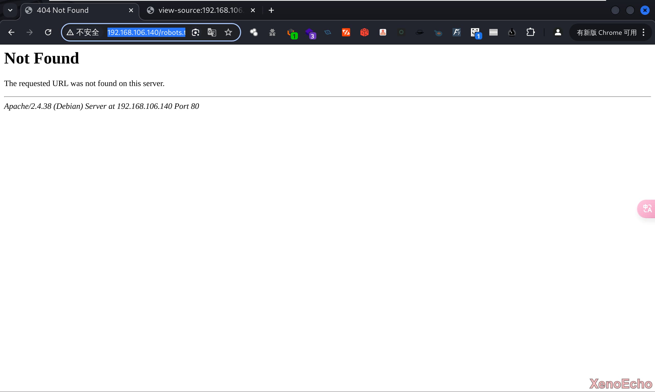
Task: Bookmark this page with the star icon
Action: pos(228,33)
